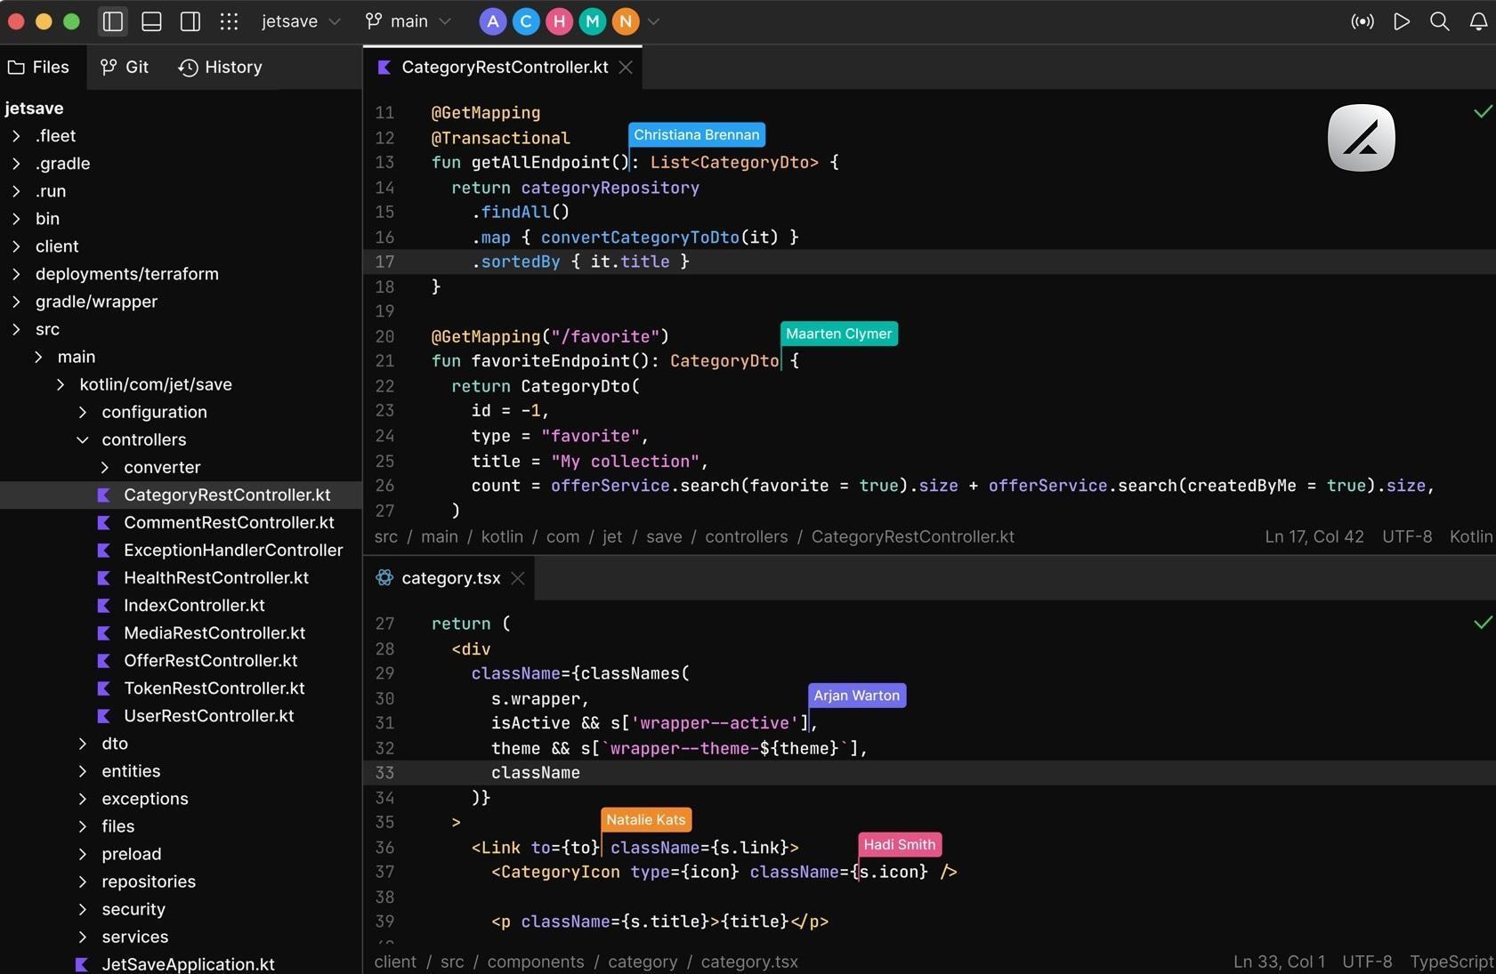Collapse the controllers folder

coord(83,439)
